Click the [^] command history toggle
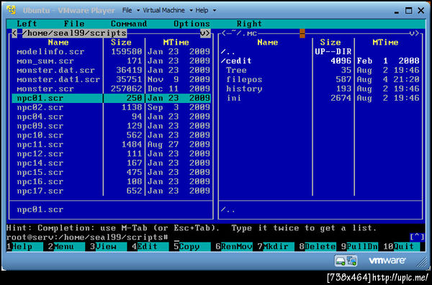432x285 pixels. [x=417, y=237]
